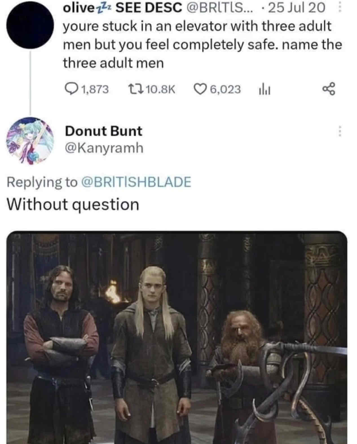This screenshot has width=357, height=444.
Task: Click the 1,873 replies count
Action: coord(95,89)
